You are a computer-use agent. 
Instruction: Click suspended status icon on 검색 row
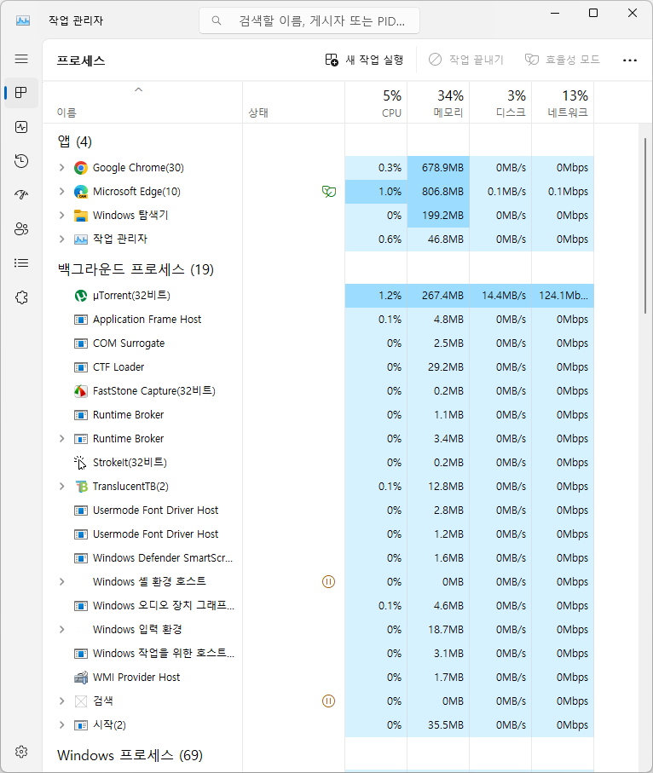pyautogui.click(x=328, y=701)
